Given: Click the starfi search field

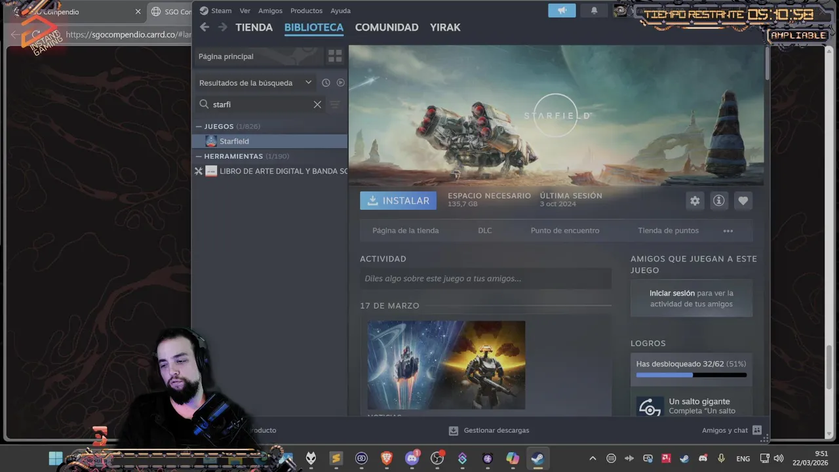Looking at the screenshot, I should [260, 104].
